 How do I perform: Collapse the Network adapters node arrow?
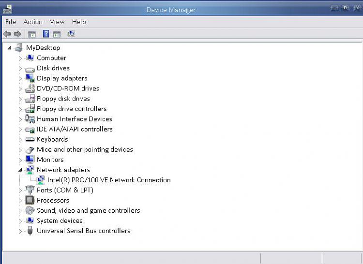20,170
